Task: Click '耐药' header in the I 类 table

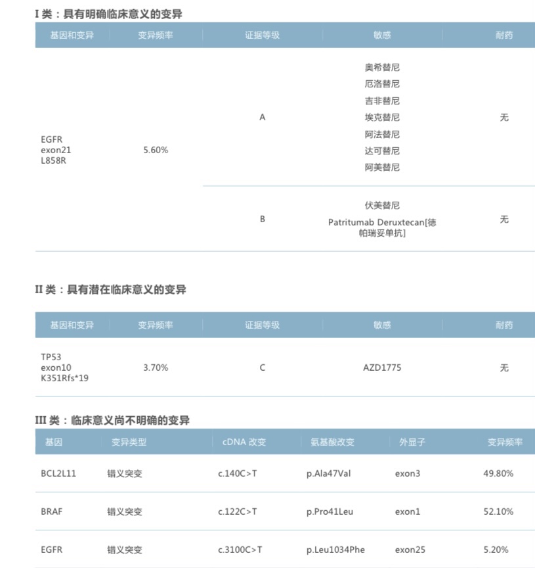Action: pyautogui.click(x=504, y=35)
